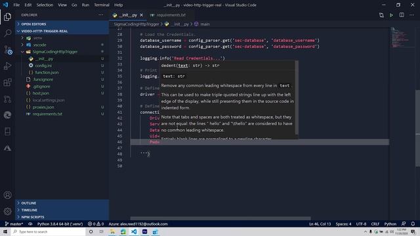Screen dimensions: 420x236
Task: Click the Split Editor icon
Action: 402,15
